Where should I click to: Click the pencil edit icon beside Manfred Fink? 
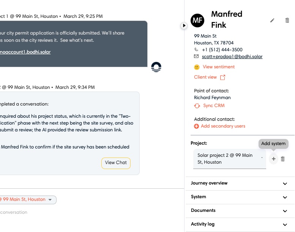coord(272,21)
